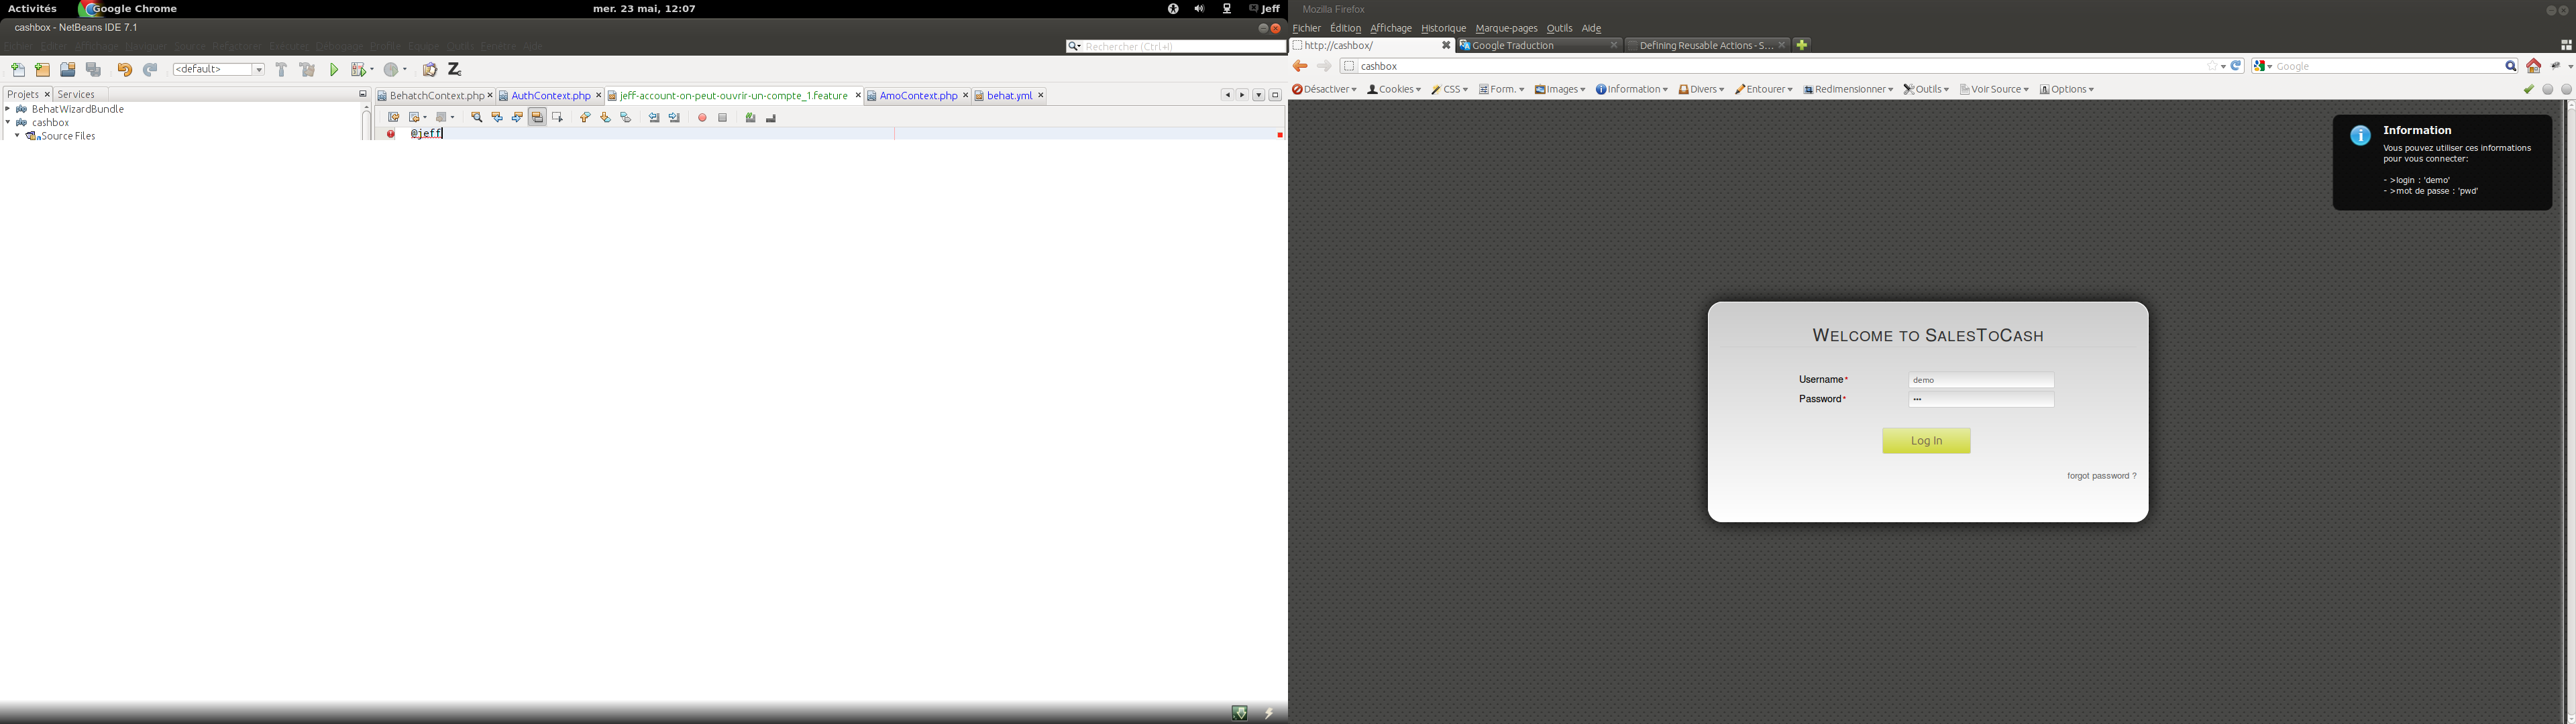The width and height of the screenshot is (2576, 724).
Task: Open the Debug Project dropdown arrow
Action: [371, 70]
